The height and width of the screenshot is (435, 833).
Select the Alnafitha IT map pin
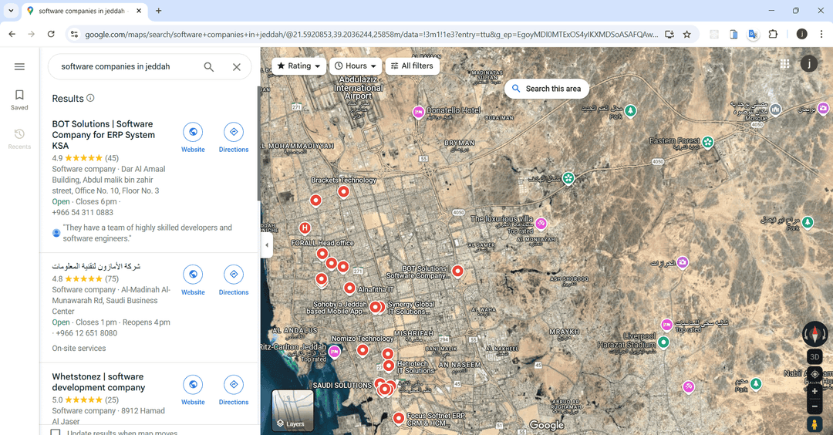pyautogui.click(x=349, y=288)
